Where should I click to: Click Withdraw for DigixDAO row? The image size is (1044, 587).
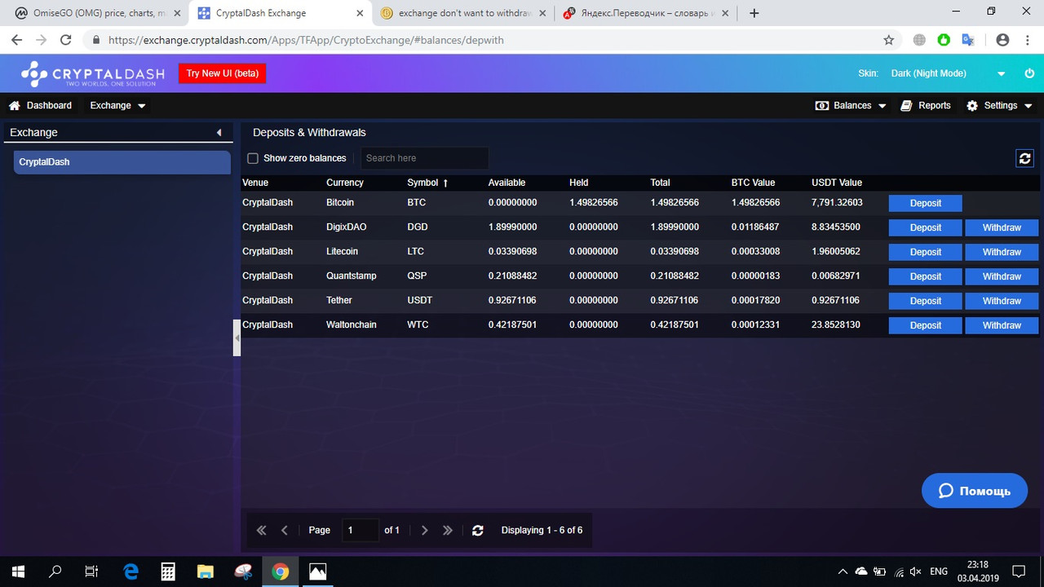coord(1002,227)
